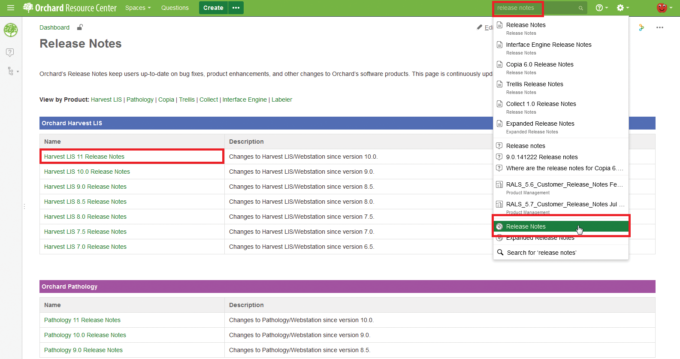Select Interface Engine Release Notes result
Viewport: 680px width, 359px height.
(x=561, y=48)
